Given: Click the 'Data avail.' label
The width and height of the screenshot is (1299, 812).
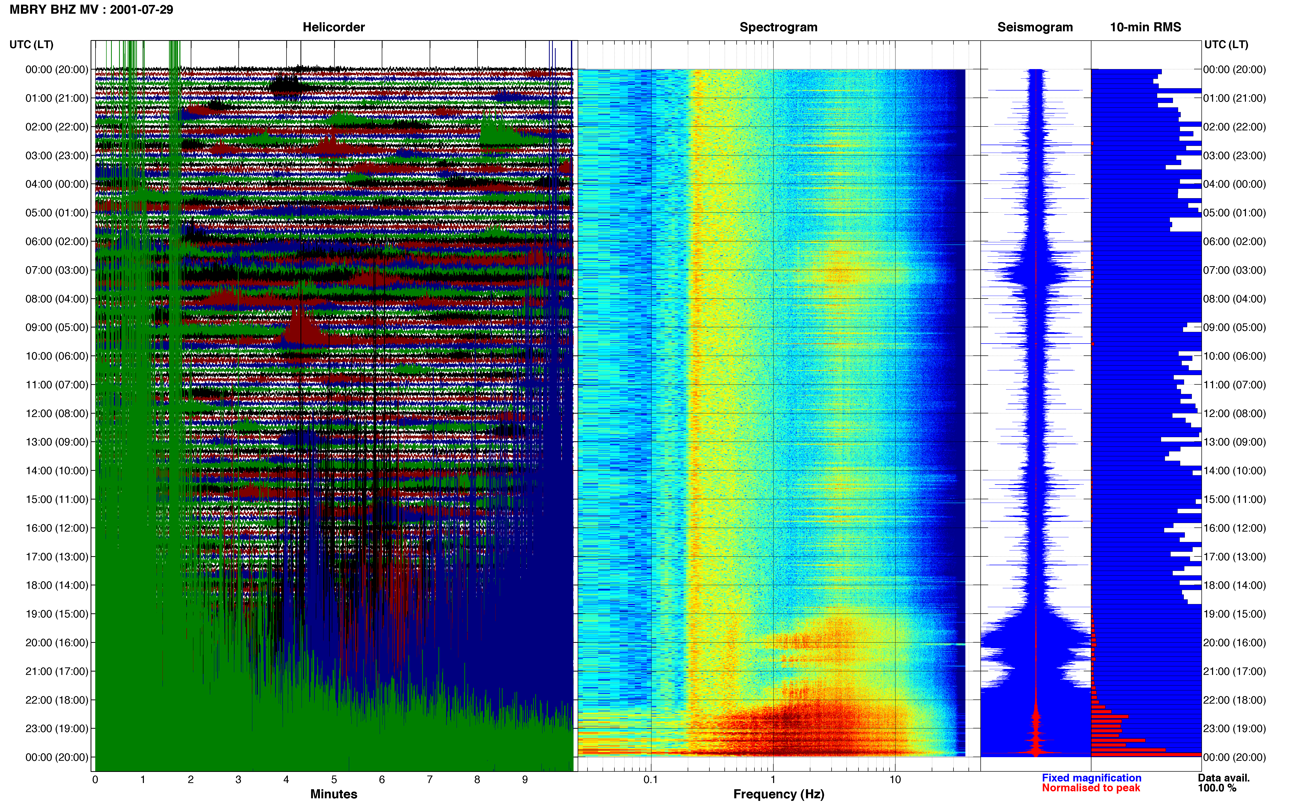Looking at the screenshot, I should click(x=1224, y=778).
